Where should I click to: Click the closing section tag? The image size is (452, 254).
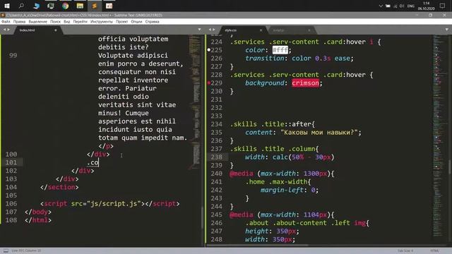(x=59, y=187)
